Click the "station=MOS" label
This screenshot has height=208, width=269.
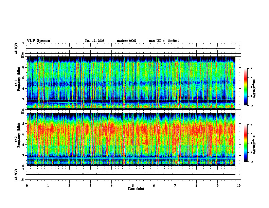coord(126,41)
